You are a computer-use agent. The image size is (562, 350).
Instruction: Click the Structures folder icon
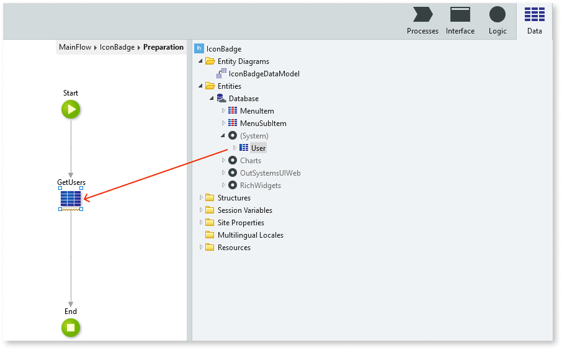210,197
